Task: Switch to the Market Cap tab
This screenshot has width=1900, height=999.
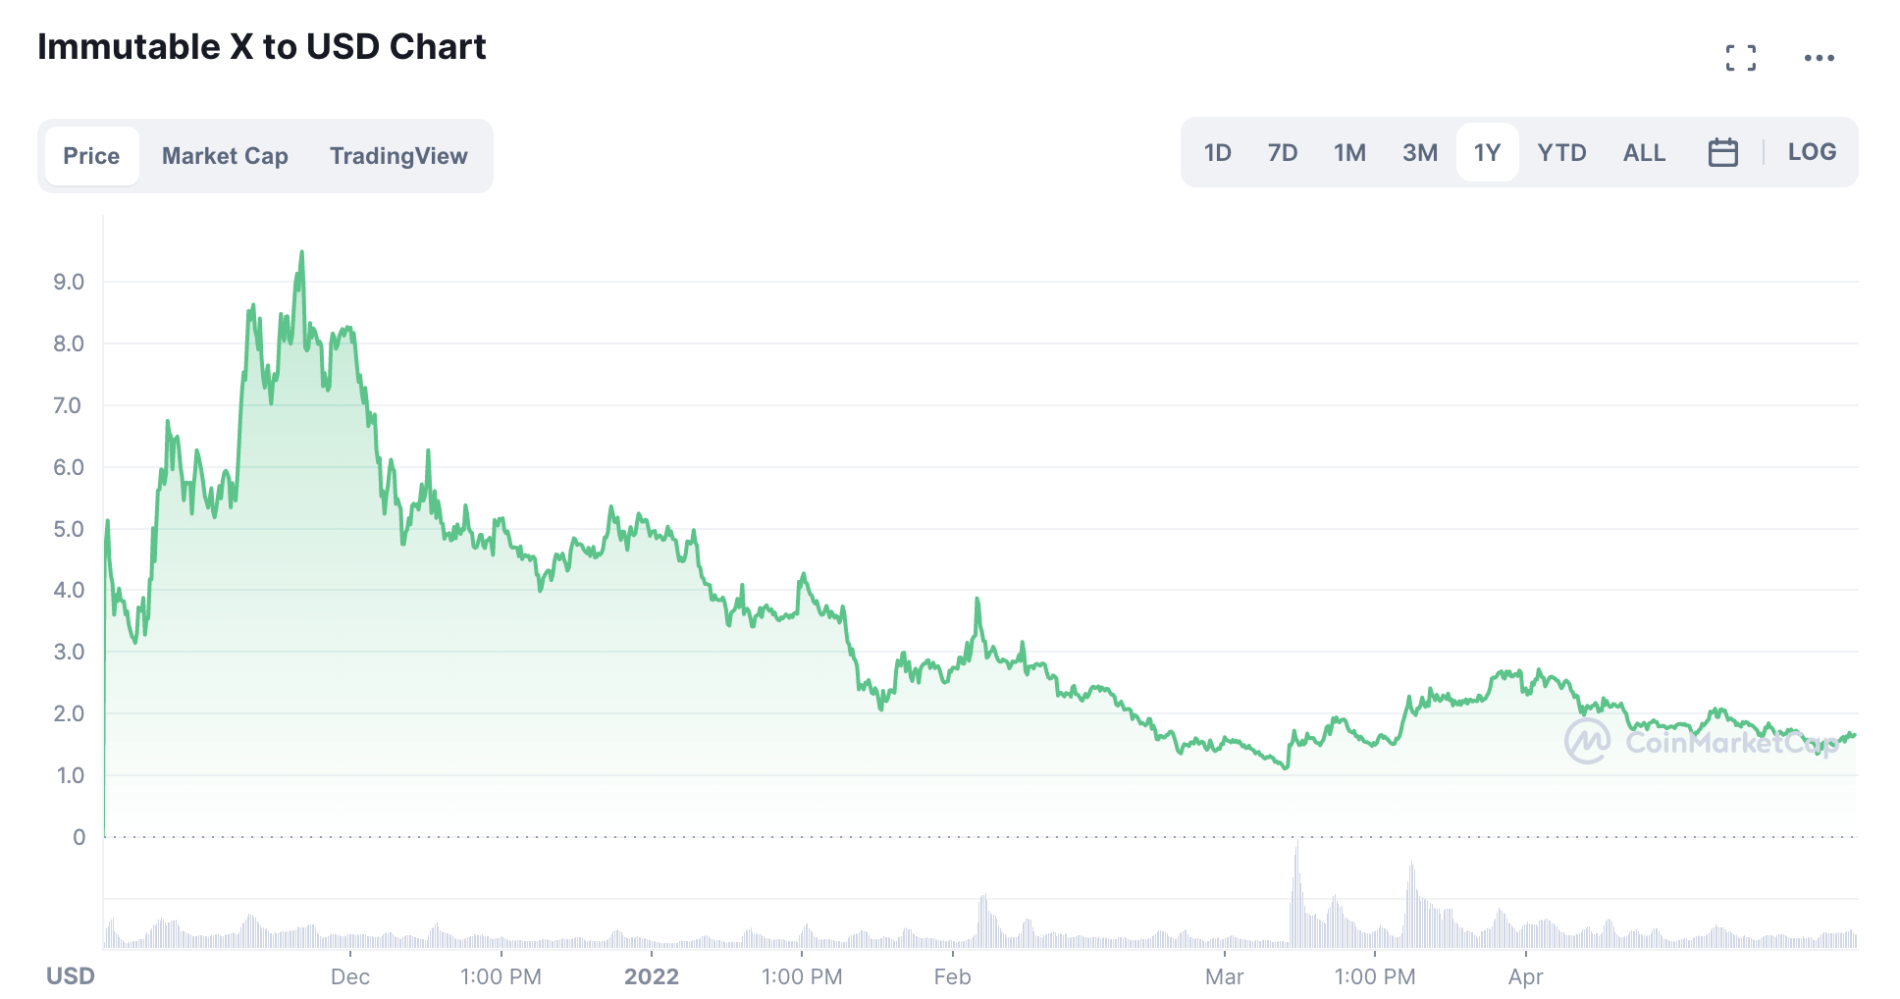Action: (225, 156)
